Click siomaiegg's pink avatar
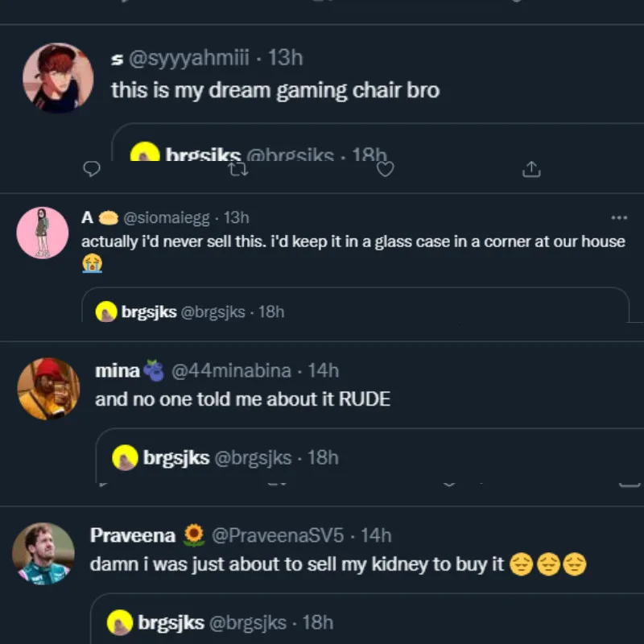This screenshot has width=644, height=644. 43,233
